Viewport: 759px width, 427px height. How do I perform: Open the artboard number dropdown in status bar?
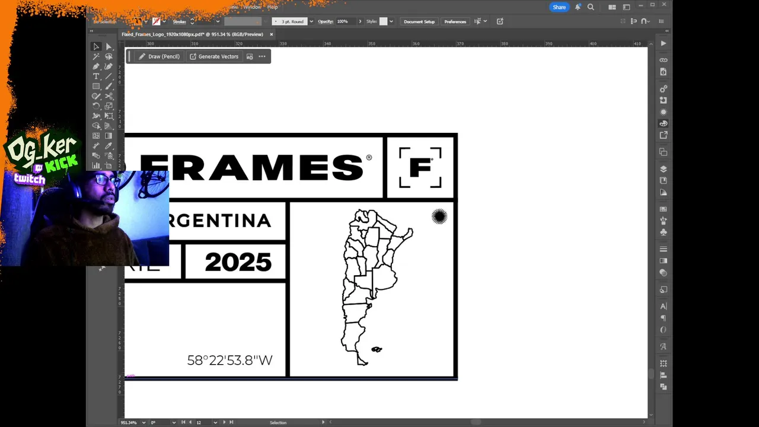(x=215, y=422)
